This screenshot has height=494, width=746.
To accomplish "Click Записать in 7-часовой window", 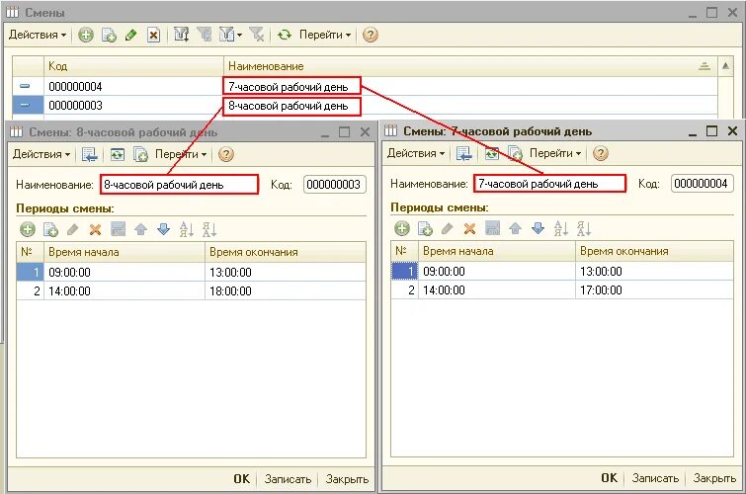I will point(655,478).
